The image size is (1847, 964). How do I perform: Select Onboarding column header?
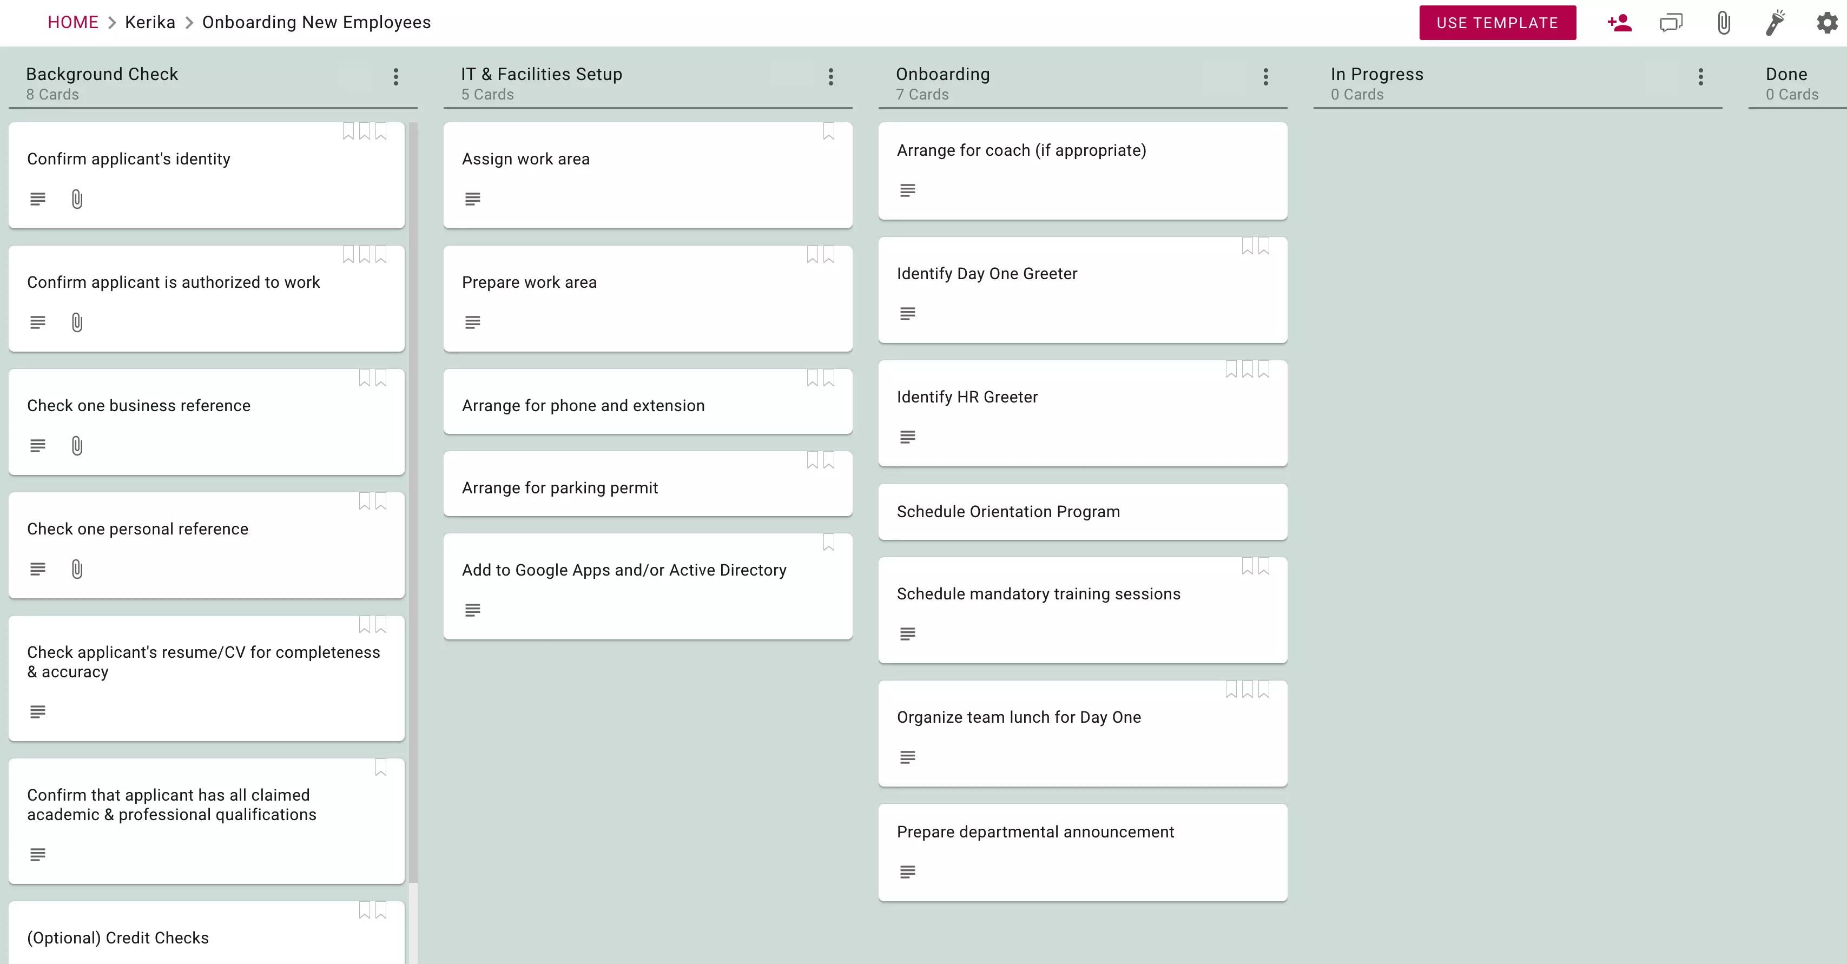[943, 75]
